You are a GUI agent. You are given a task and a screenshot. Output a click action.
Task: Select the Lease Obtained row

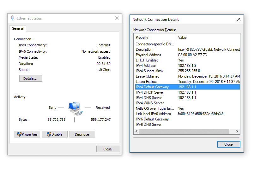[187, 76]
